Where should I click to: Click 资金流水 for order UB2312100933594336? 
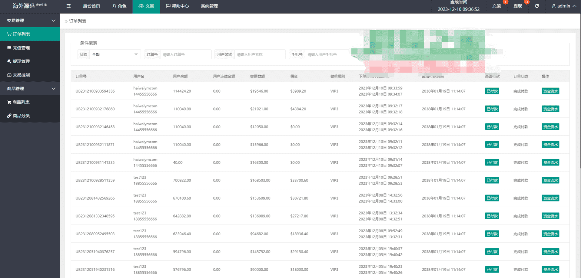tap(550, 91)
